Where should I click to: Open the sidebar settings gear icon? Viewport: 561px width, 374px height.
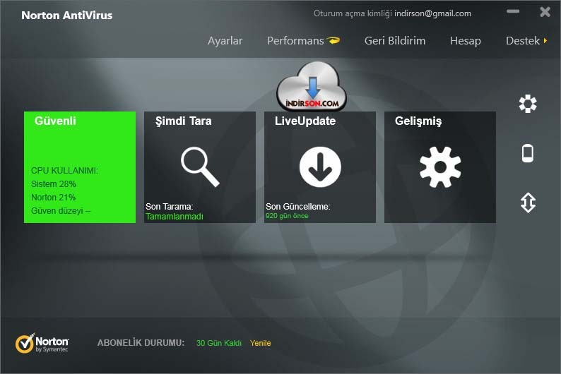tap(528, 104)
